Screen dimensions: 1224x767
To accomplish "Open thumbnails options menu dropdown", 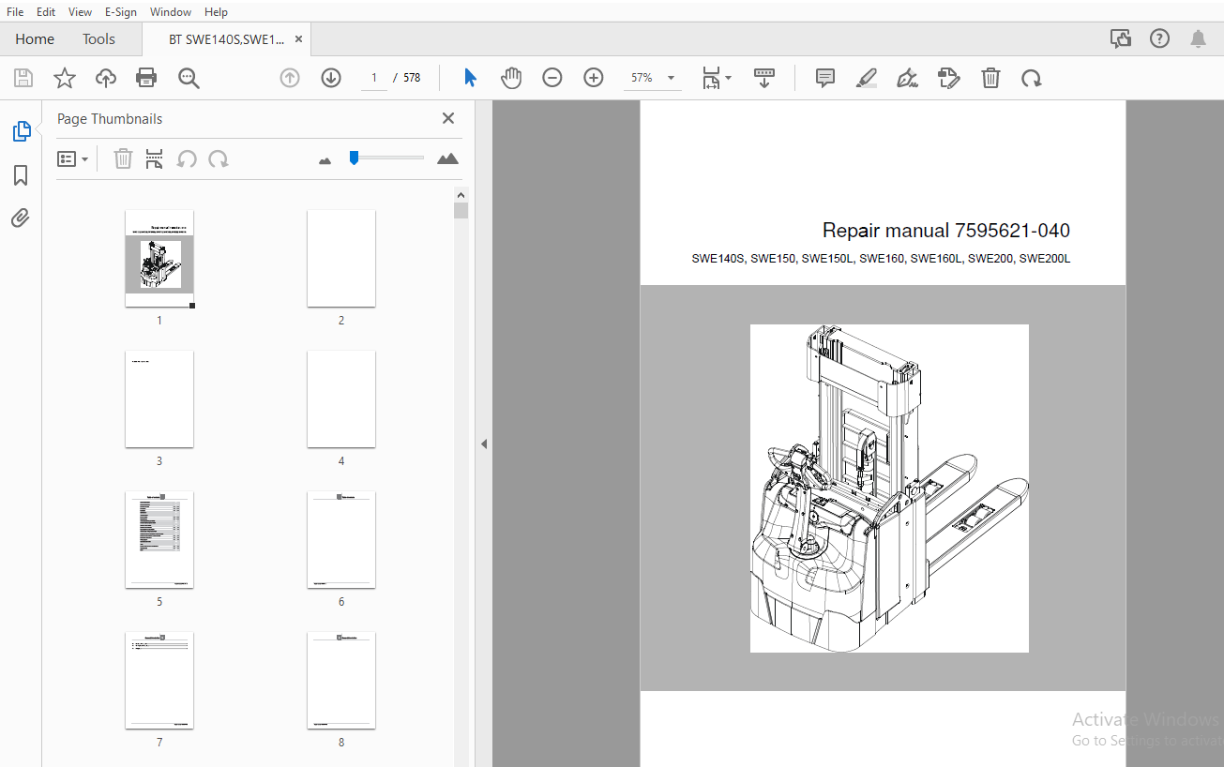I will coord(73,158).
